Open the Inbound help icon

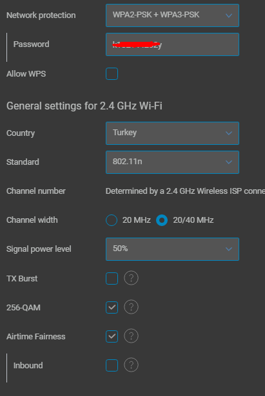pyautogui.click(x=131, y=365)
